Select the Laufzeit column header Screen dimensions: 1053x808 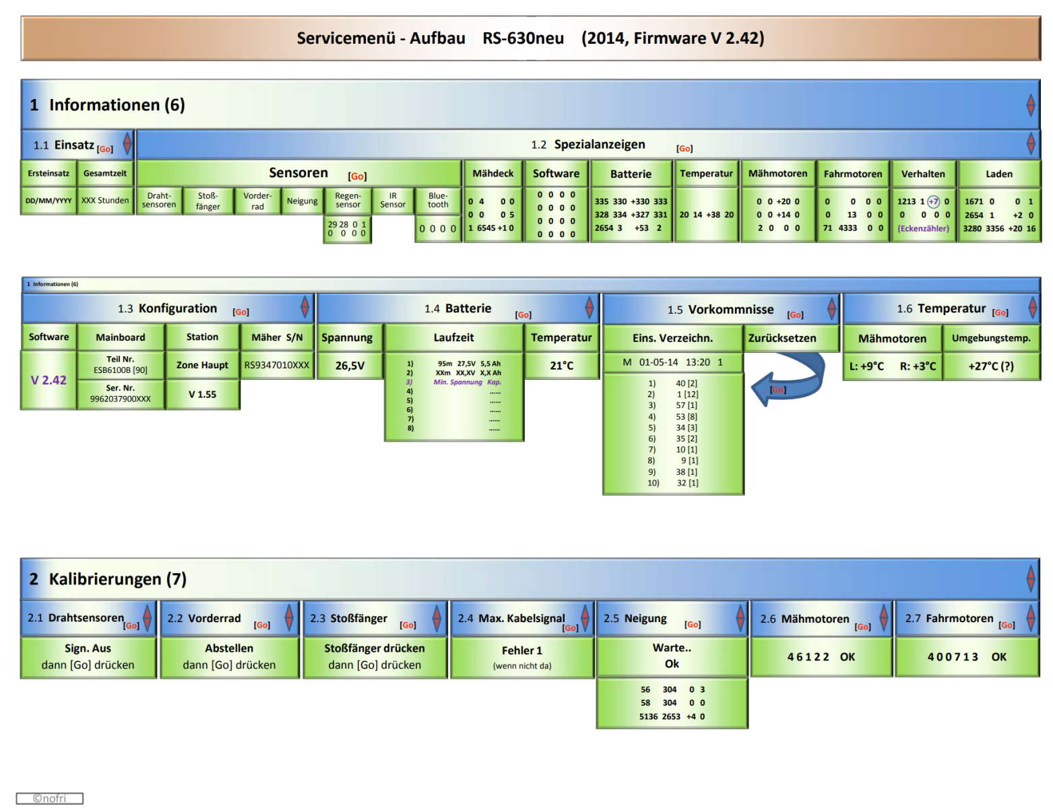pyautogui.click(x=453, y=337)
